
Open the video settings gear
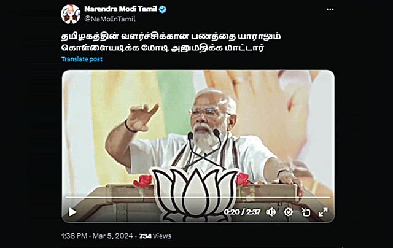click(x=288, y=212)
